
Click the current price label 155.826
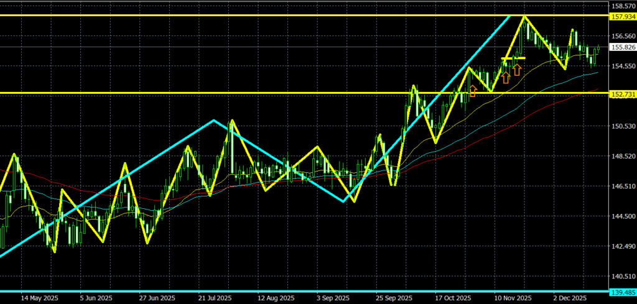click(x=623, y=47)
